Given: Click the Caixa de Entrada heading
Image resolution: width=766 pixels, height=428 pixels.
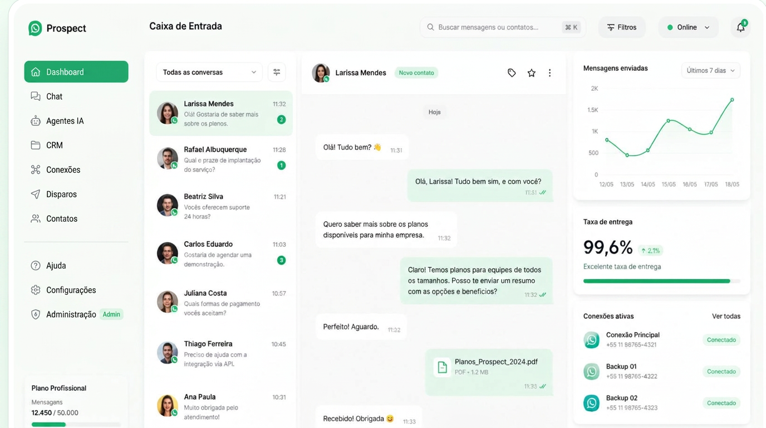Looking at the screenshot, I should click(x=185, y=26).
